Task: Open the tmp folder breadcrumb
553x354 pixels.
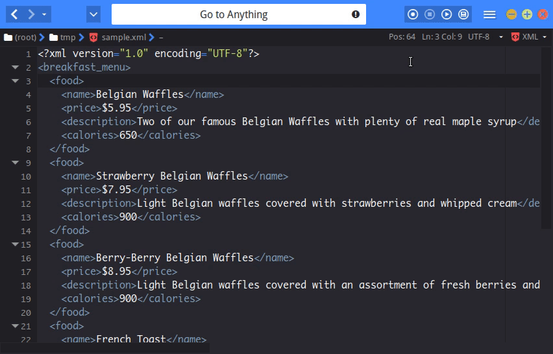Action: click(x=63, y=37)
